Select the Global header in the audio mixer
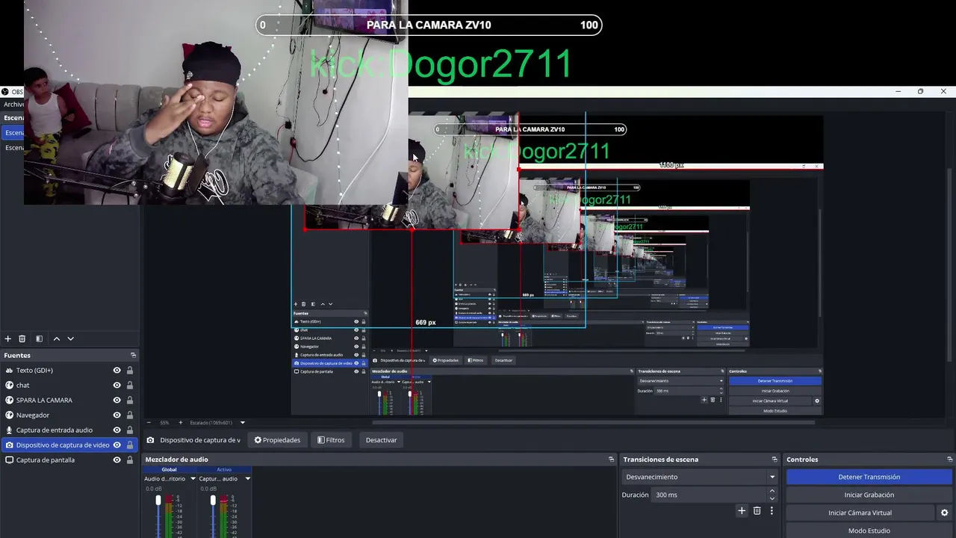Screen dimensions: 956x538 pos(170,469)
